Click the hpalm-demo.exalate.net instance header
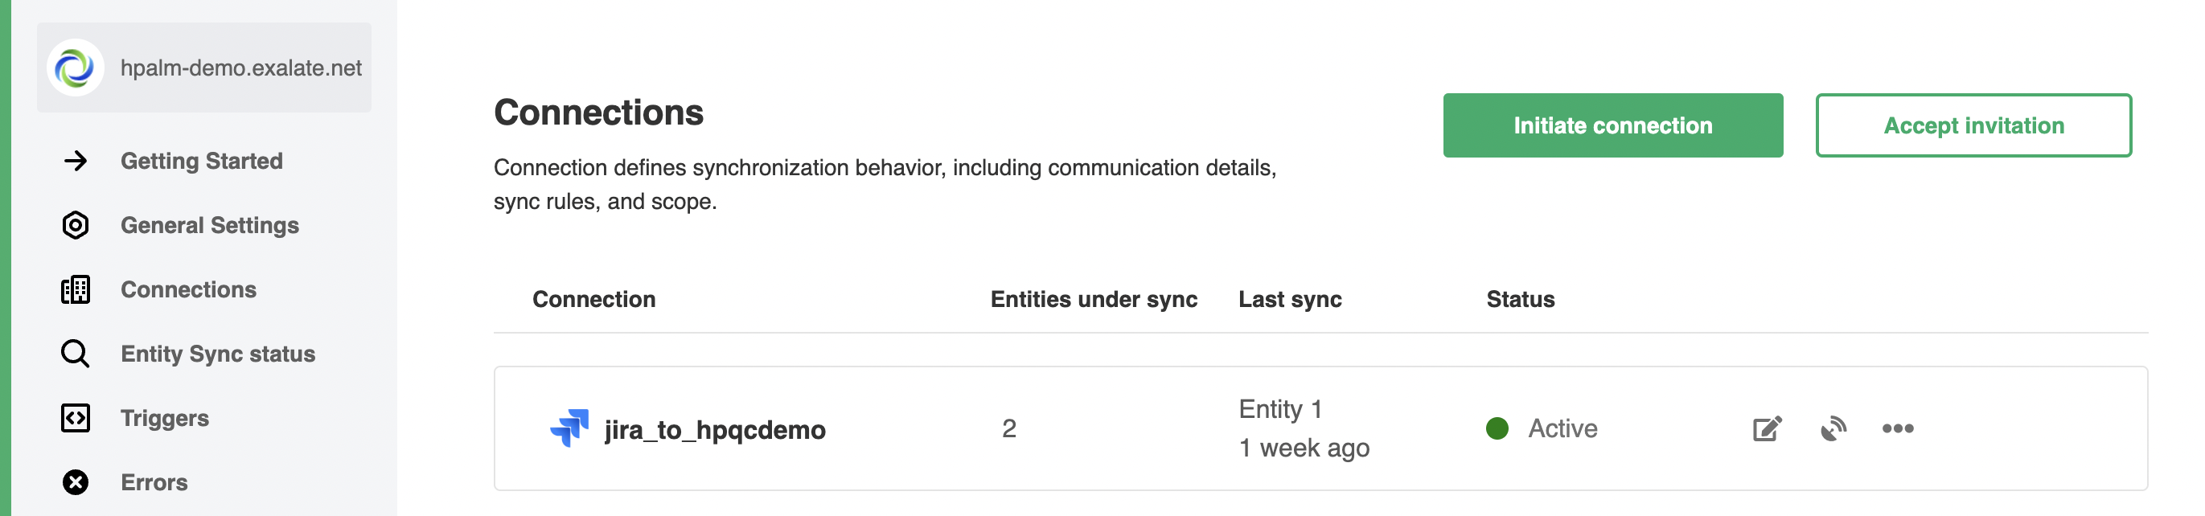 (x=240, y=68)
